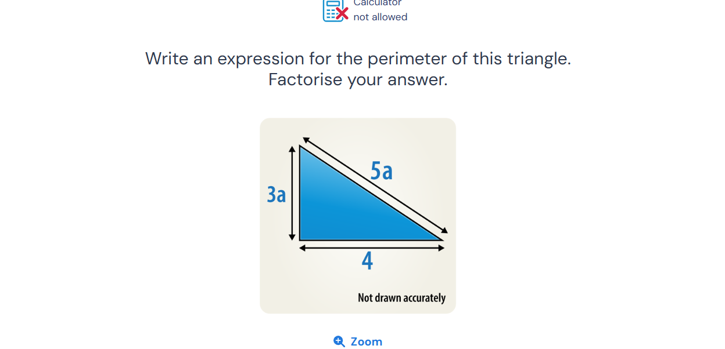Click the calculator display screen graphic
The height and width of the screenshot is (349, 725).
[333, 3]
